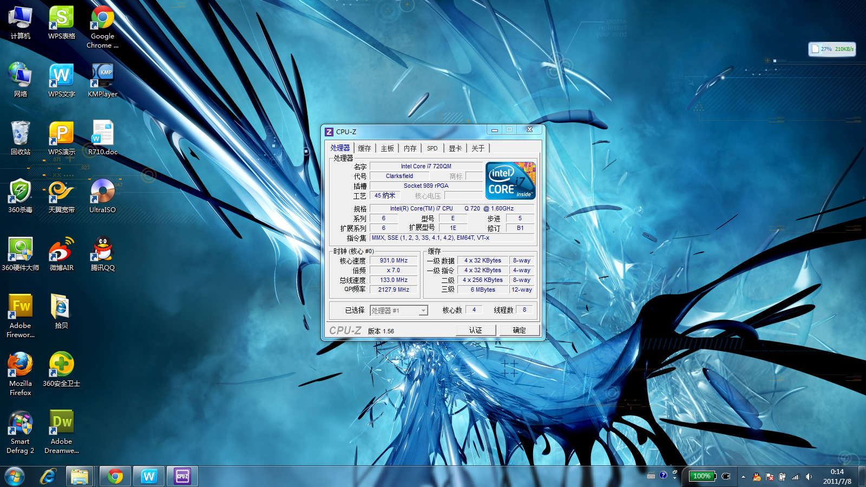Image resolution: width=866 pixels, height=487 pixels.
Task: Launch Smart Defrag 2 shortcut
Action: (x=21, y=431)
